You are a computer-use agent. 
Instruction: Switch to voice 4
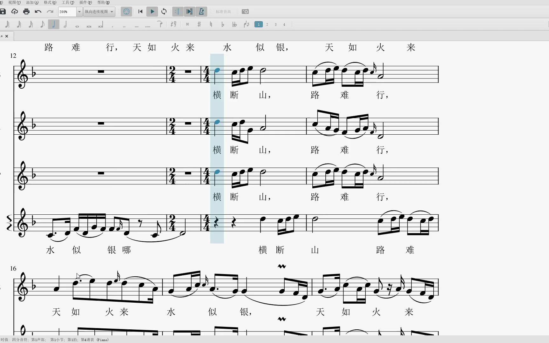[284, 24]
